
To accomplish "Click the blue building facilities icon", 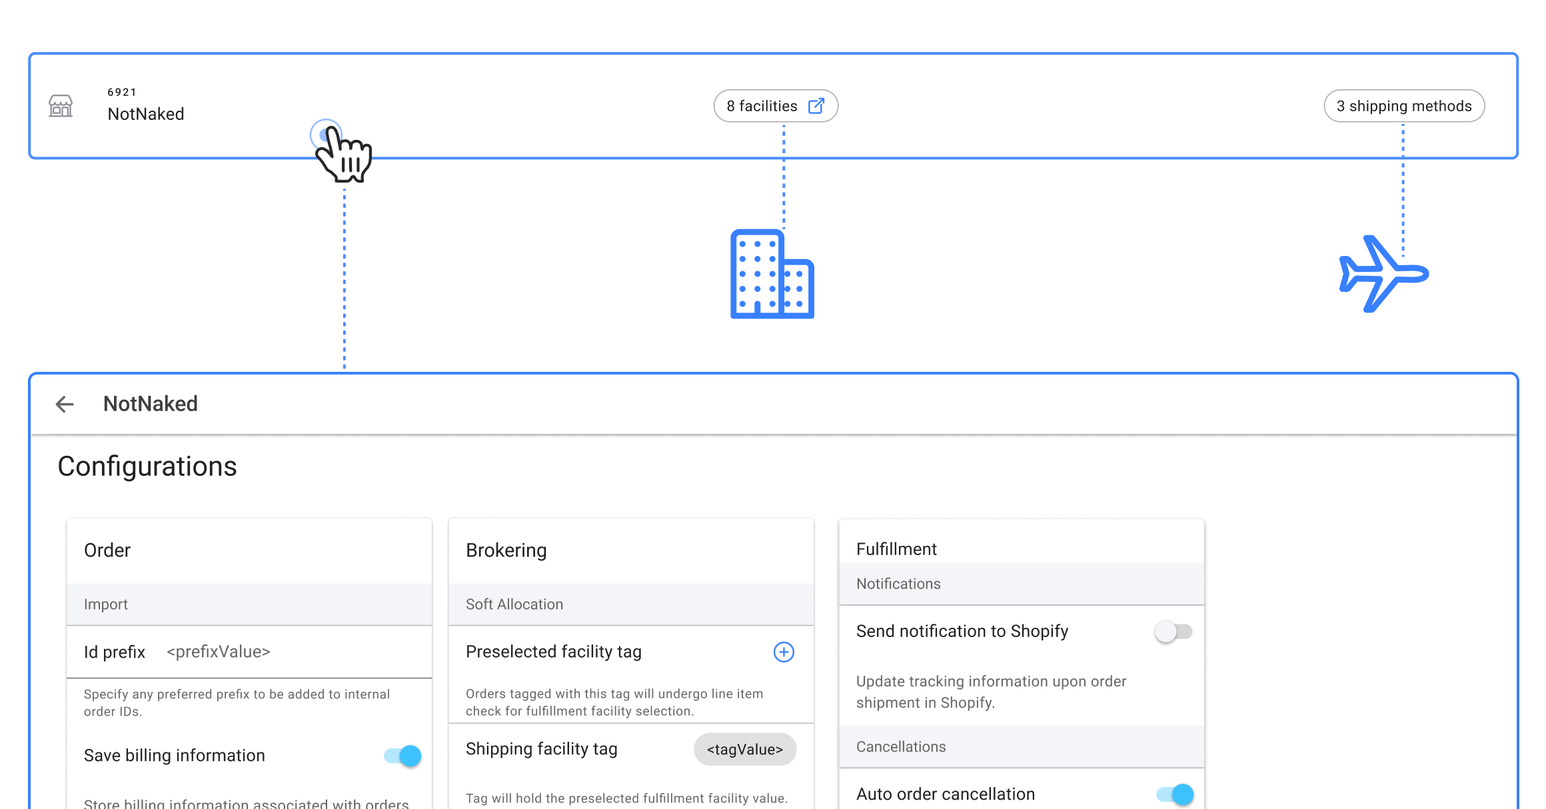I will click(x=772, y=274).
